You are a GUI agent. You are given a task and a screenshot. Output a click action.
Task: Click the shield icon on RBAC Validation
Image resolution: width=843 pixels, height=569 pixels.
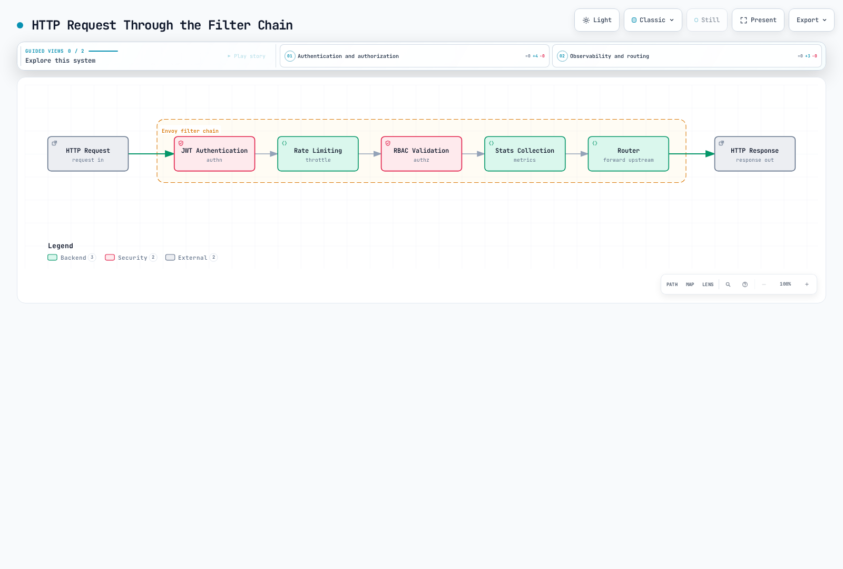coord(388,143)
